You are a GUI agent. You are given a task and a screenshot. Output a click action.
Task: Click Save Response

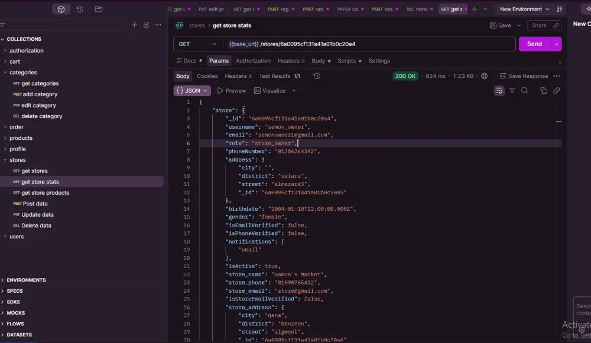click(524, 76)
